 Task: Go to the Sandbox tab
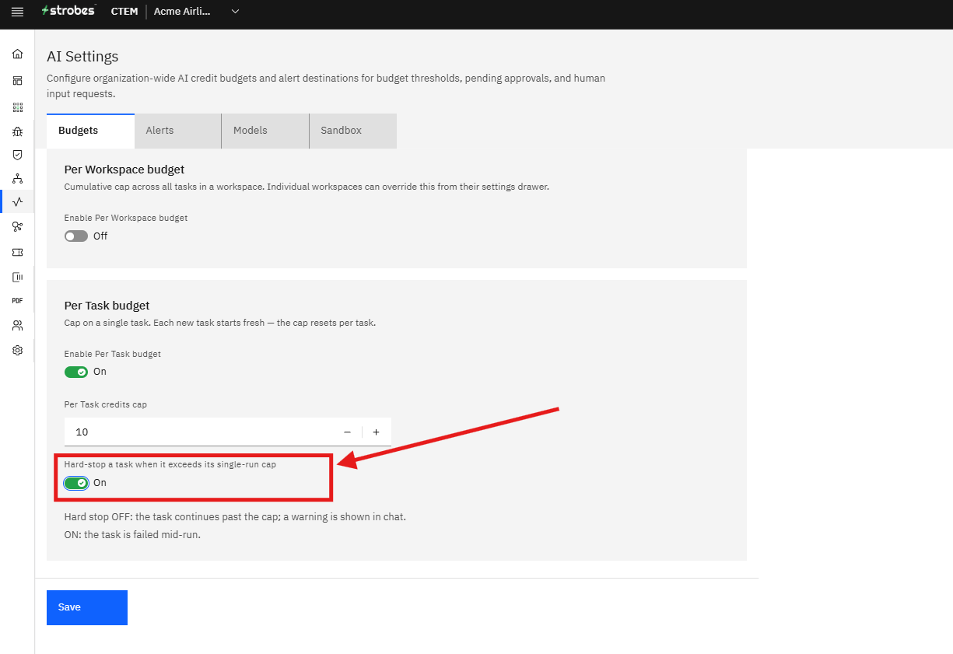point(353,131)
